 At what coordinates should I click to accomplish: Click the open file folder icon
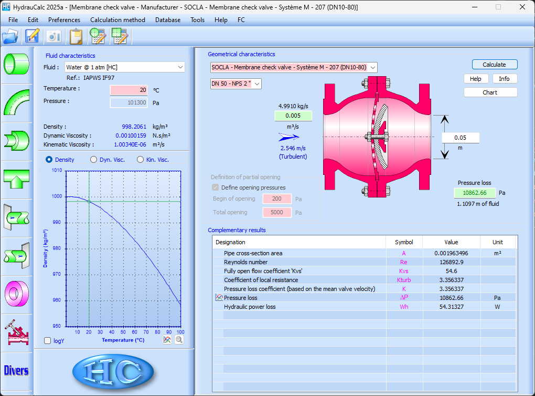[x=10, y=36]
